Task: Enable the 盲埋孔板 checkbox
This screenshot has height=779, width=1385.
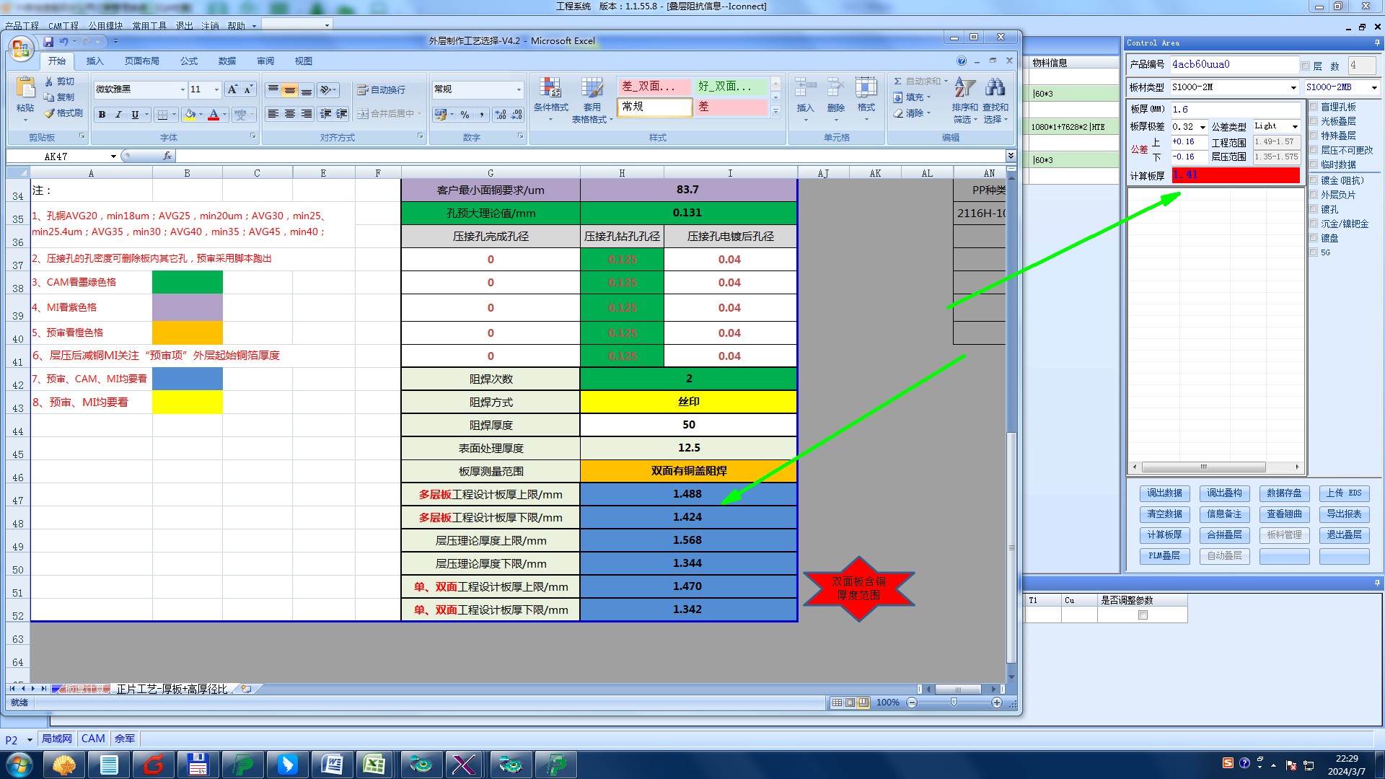Action: (x=1314, y=107)
